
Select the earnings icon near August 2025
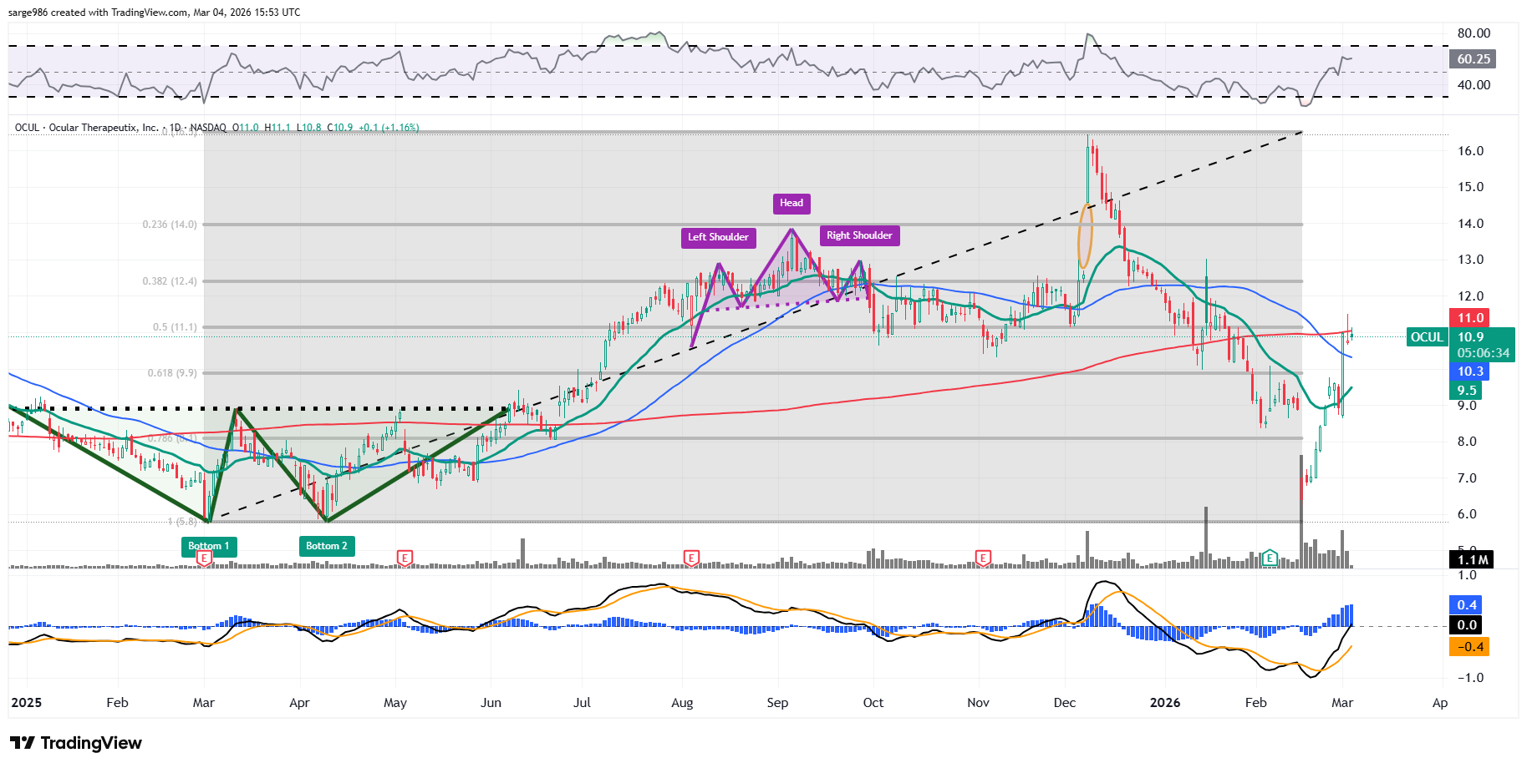click(691, 558)
